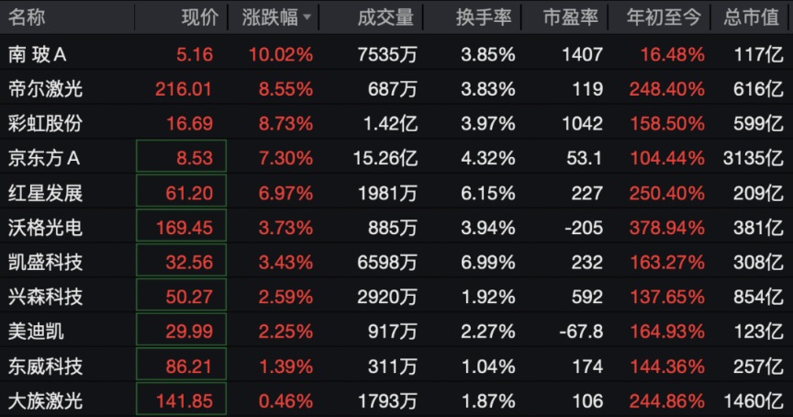Click the 名称 column header
The width and height of the screenshot is (793, 417).
27,17
